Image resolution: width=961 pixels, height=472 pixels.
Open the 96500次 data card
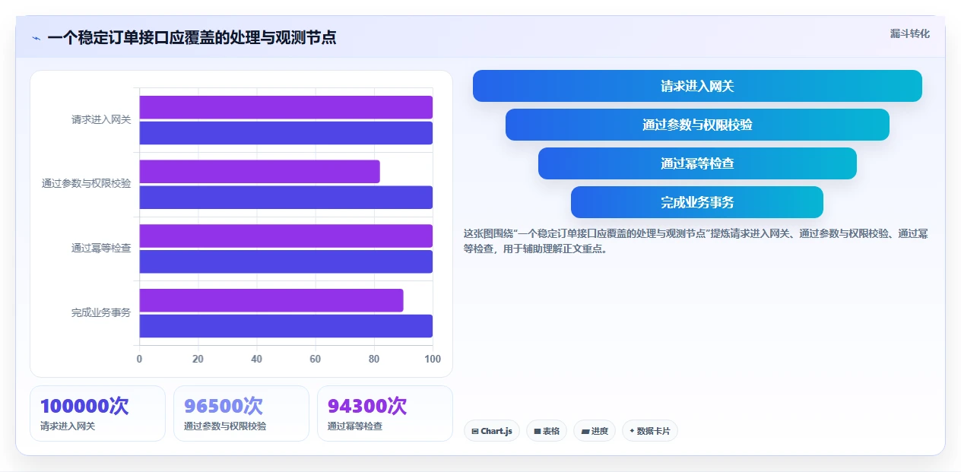coord(241,413)
